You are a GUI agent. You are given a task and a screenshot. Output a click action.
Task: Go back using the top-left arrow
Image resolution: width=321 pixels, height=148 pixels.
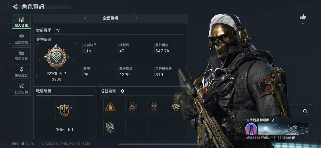tap(15, 7)
